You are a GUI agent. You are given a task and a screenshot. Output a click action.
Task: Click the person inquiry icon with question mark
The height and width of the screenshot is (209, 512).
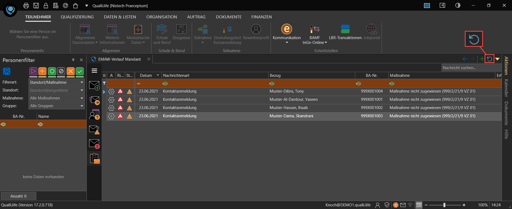[94, 114]
